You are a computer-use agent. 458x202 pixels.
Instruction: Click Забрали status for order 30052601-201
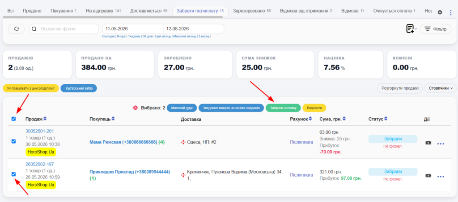click(x=393, y=139)
